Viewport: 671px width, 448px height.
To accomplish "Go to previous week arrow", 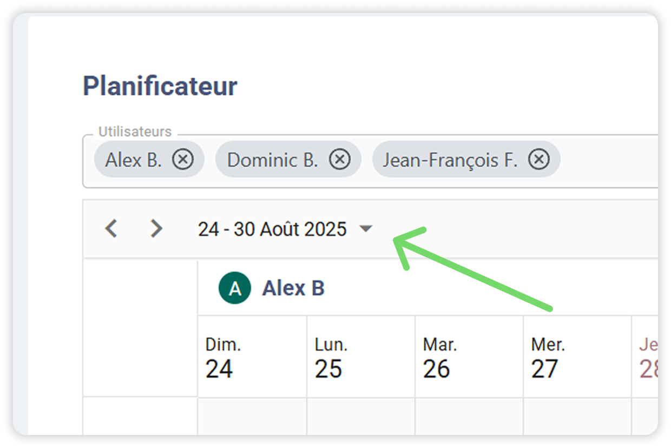I will pyautogui.click(x=111, y=229).
